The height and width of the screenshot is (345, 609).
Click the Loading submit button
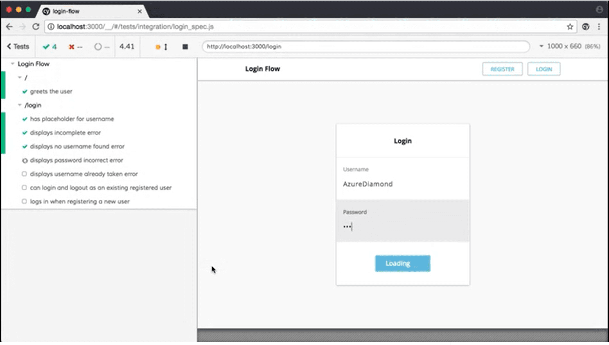(402, 263)
